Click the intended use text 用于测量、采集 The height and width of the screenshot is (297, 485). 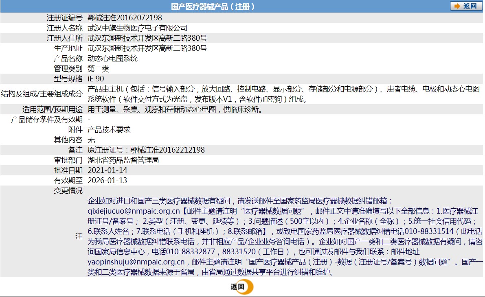(x=112, y=109)
